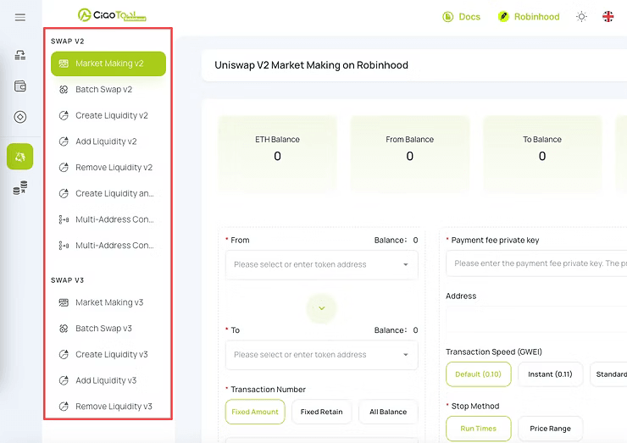Focus the payment fee private key field

pos(536,263)
